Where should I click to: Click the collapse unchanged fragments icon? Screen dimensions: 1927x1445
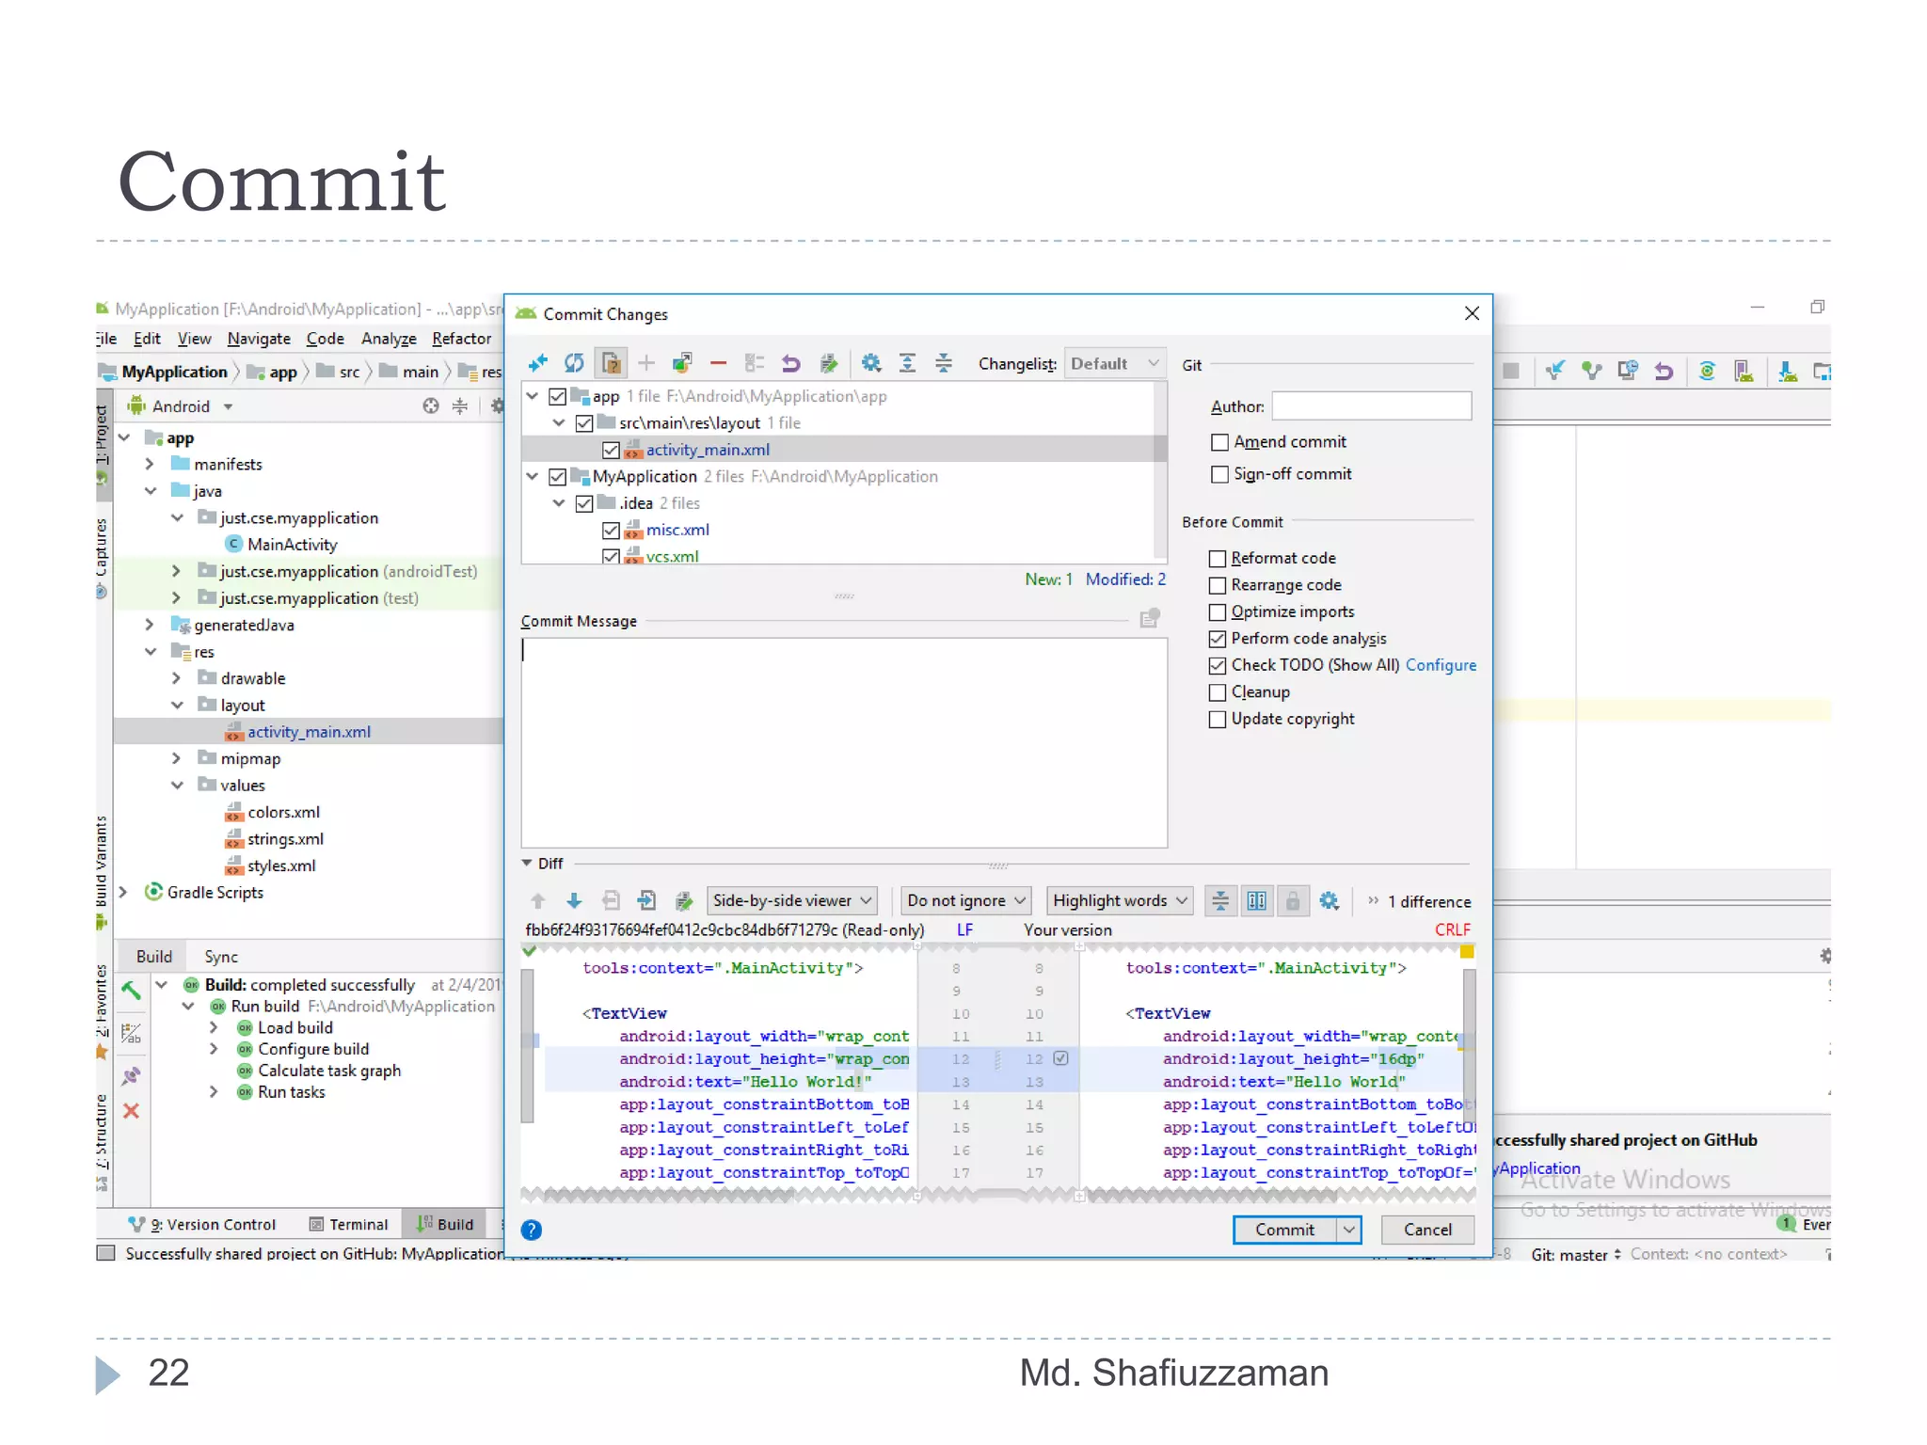coord(1220,900)
